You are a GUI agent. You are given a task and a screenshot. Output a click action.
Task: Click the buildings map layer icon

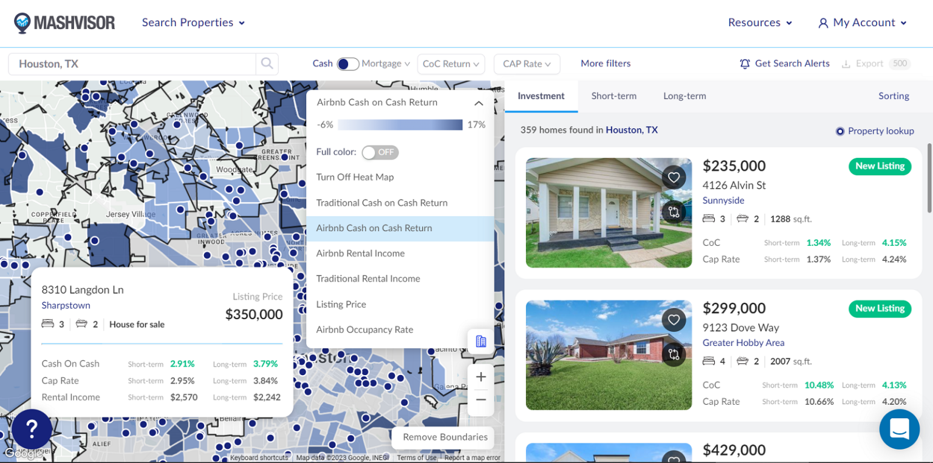pyautogui.click(x=480, y=342)
